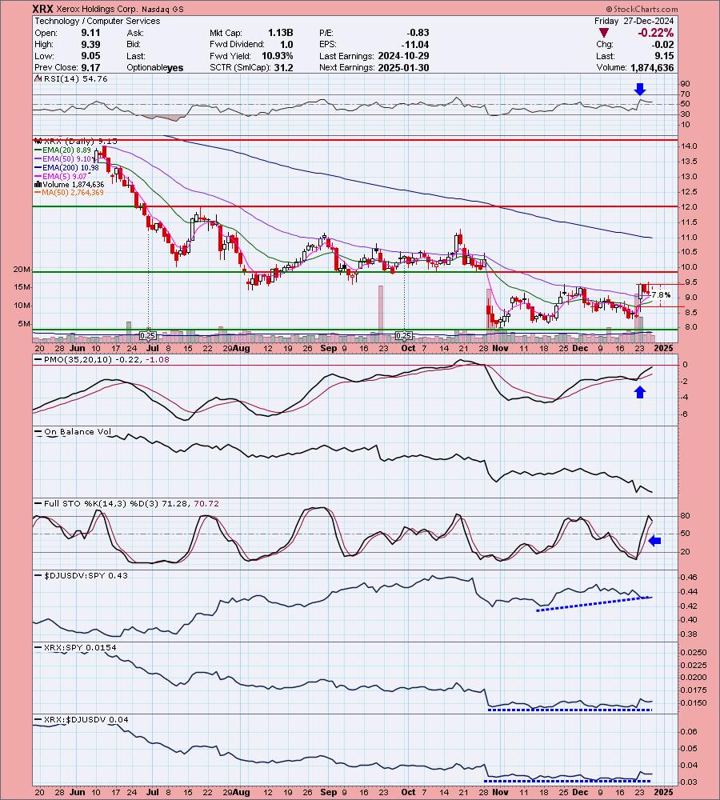The height and width of the screenshot is (800, 720).
Task: Click the red down-triangle change indicator
Action: tap(604, 33)
